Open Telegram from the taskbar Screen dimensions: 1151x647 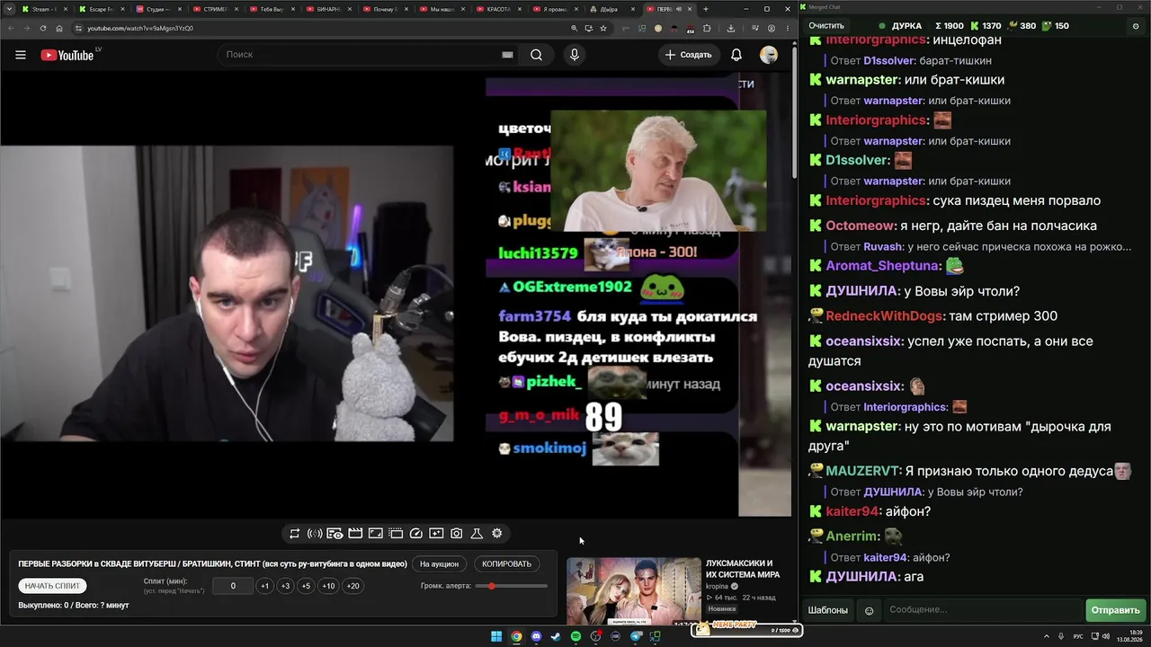tap(635, 637)
